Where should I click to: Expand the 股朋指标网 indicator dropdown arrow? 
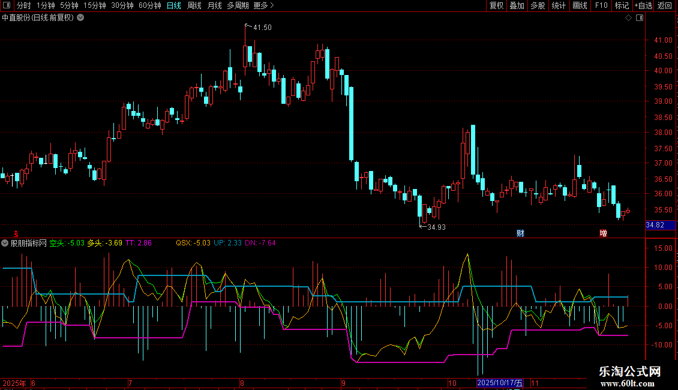5,244
